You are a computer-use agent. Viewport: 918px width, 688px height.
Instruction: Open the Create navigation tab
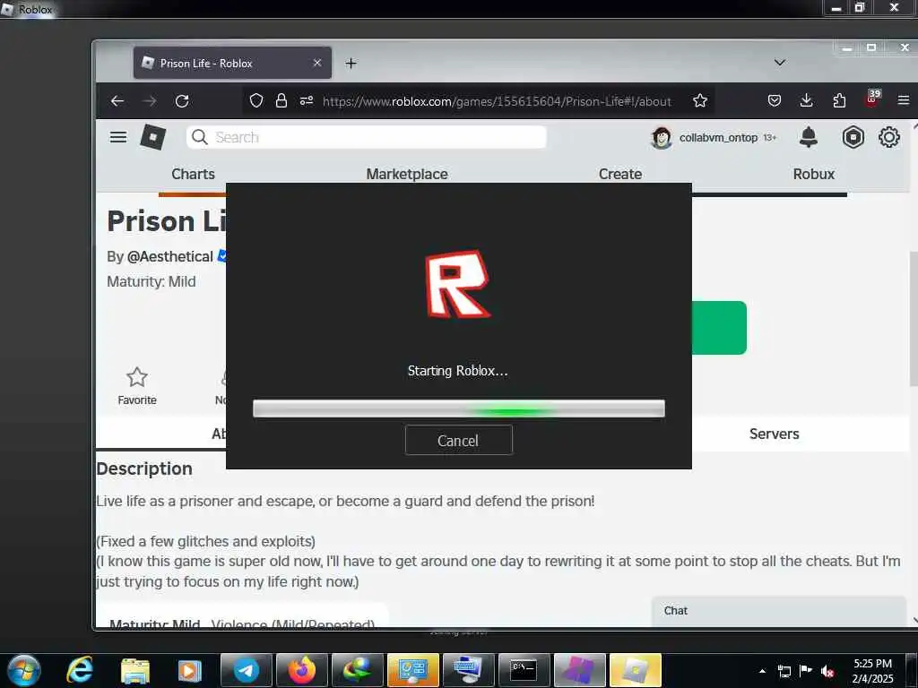point(620,174)
